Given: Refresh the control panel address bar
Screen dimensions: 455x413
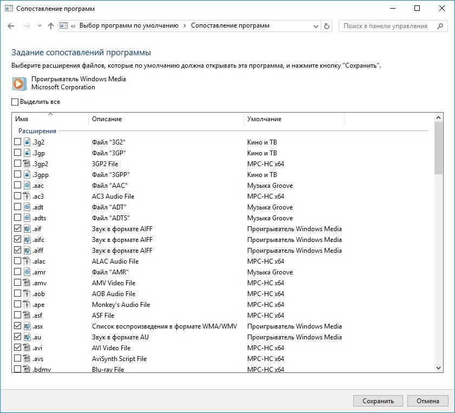Looking at the screenshot, I should point(326,26).
